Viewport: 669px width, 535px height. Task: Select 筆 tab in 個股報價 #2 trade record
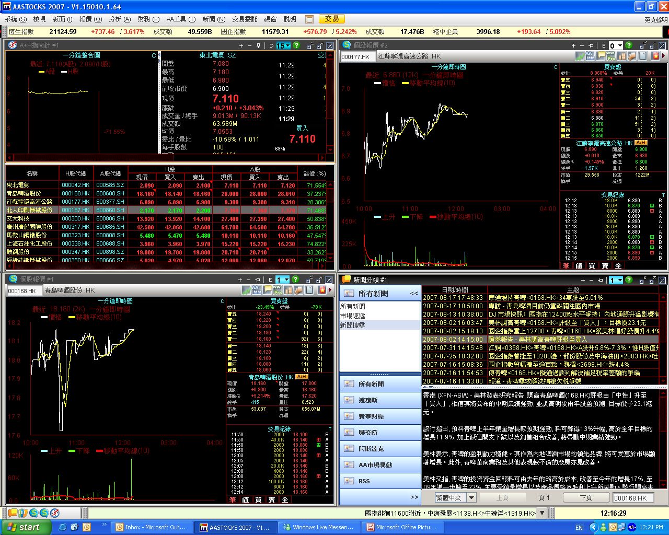(566, 265)
